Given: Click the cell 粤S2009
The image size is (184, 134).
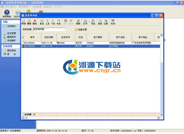Looking at the screenshot, I should 66,43.
